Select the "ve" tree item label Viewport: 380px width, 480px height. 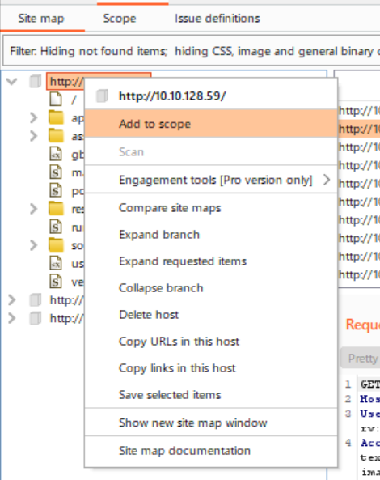pos(77,282)
